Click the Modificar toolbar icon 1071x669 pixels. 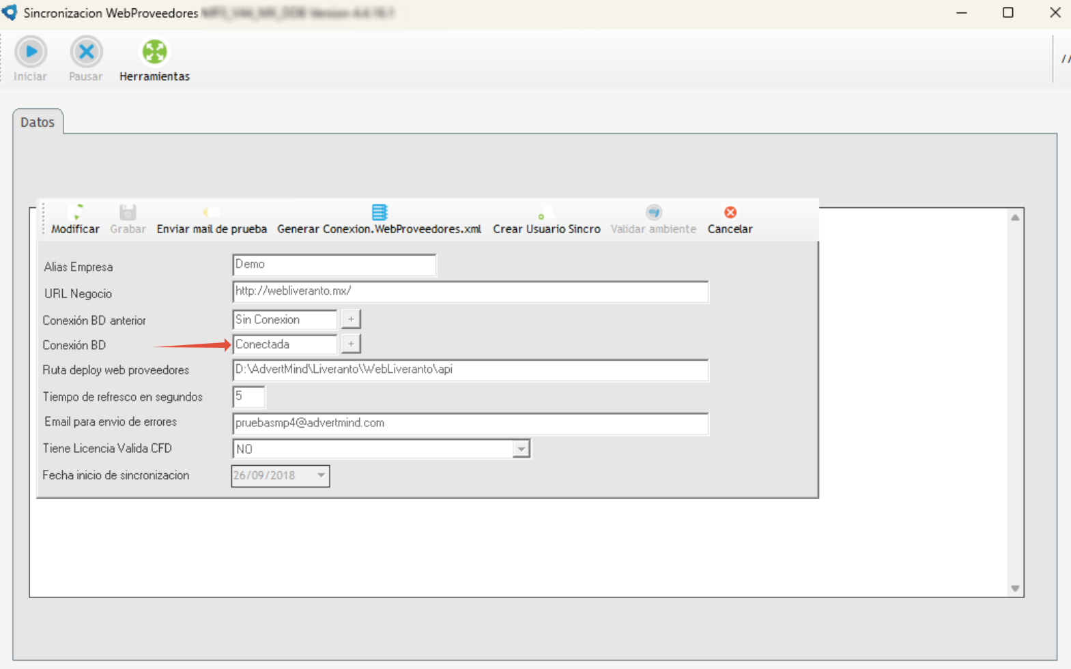click(x=77, y=212)
